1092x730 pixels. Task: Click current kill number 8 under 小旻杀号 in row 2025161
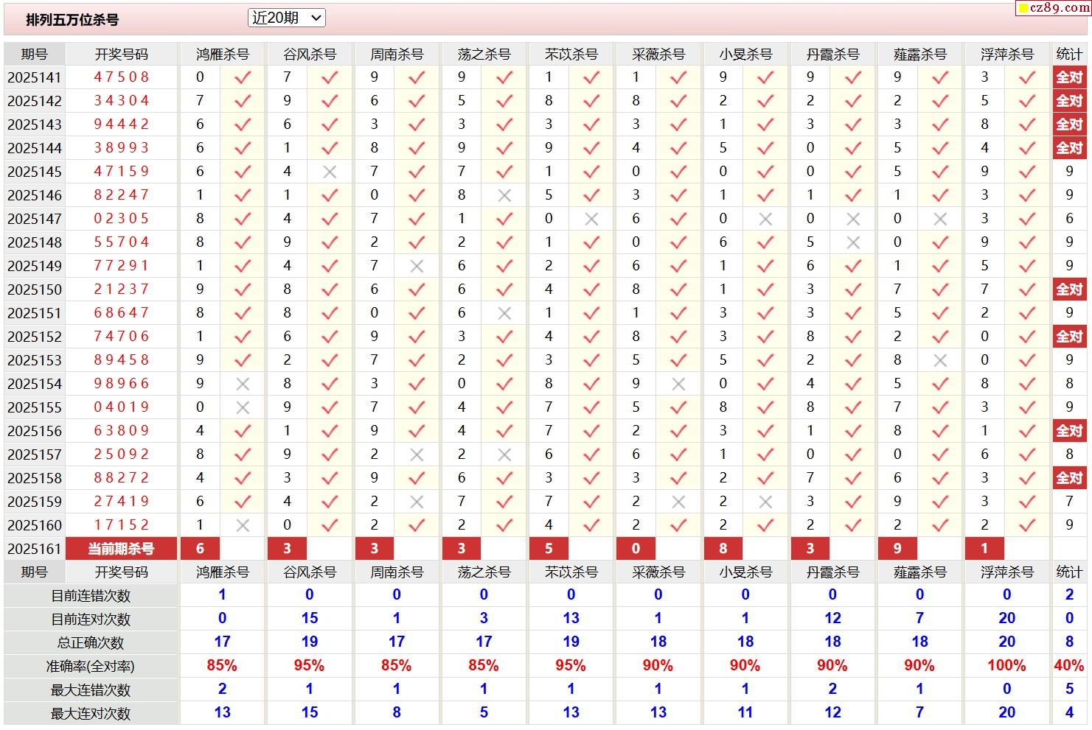click(x=723, y=549)
